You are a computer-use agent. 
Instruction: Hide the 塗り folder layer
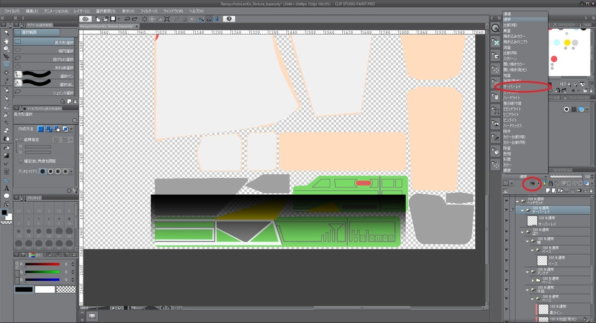click(506, 232)
